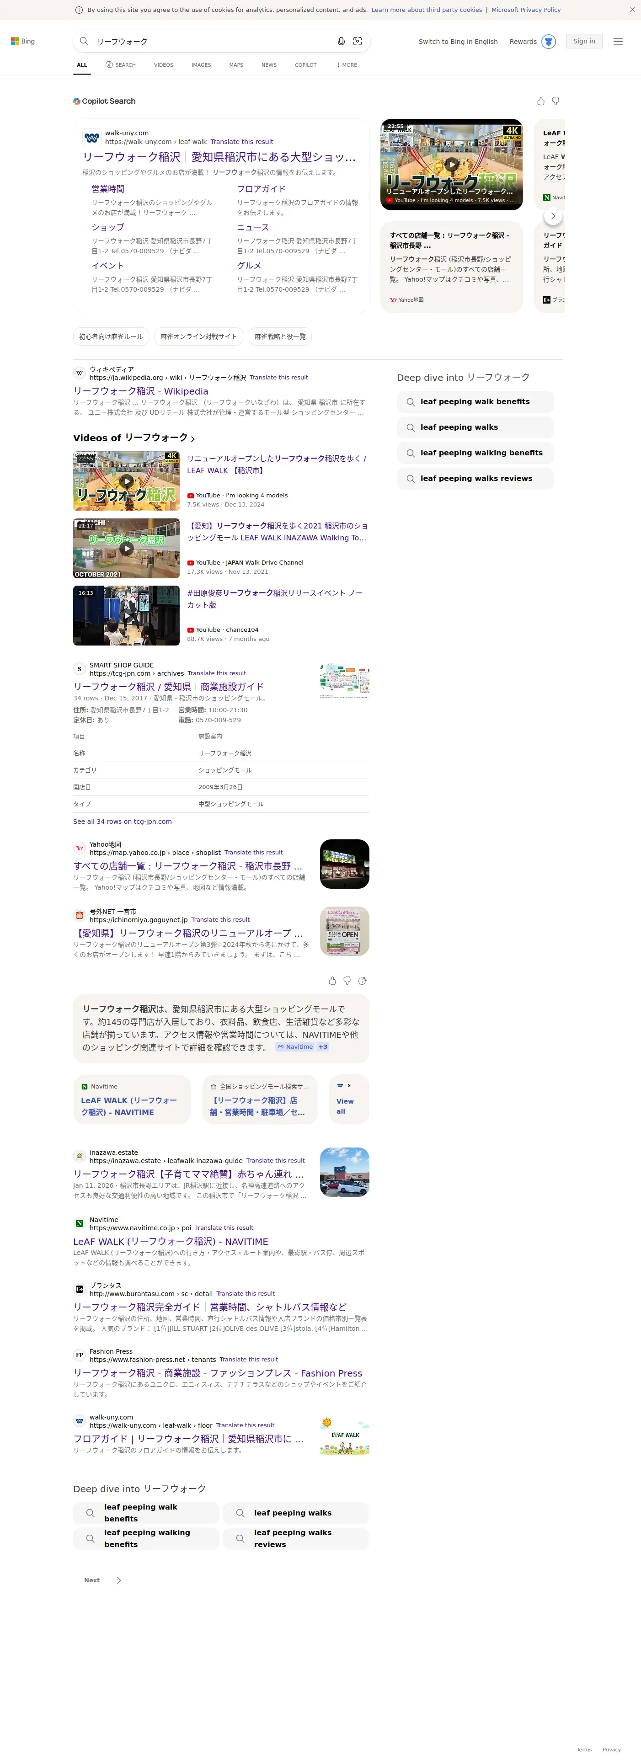Open グルメ sitelink

coord(249,266)
